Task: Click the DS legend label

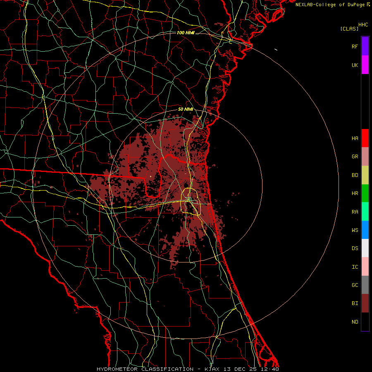Action: tap(355, 248)
